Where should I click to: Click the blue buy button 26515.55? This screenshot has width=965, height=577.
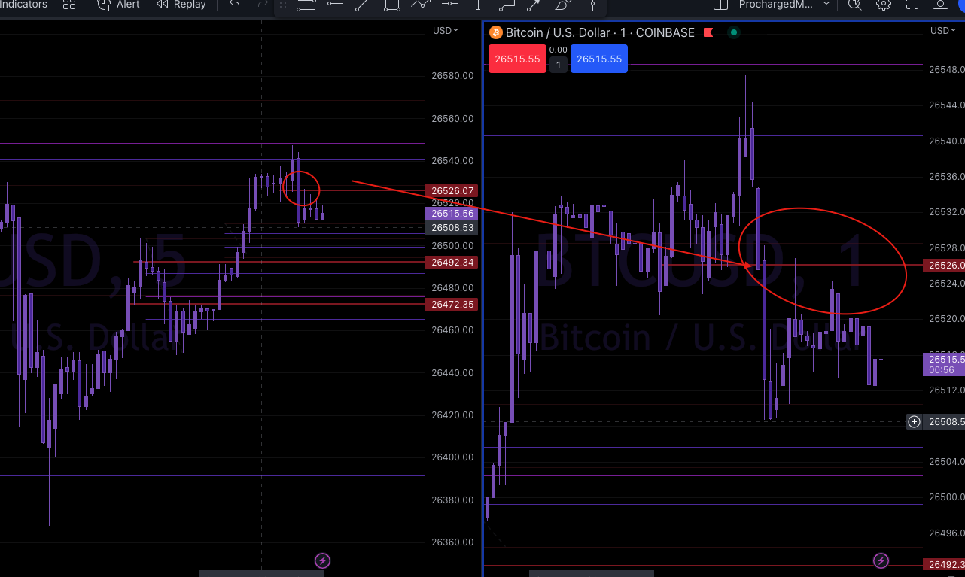(599, 59)
